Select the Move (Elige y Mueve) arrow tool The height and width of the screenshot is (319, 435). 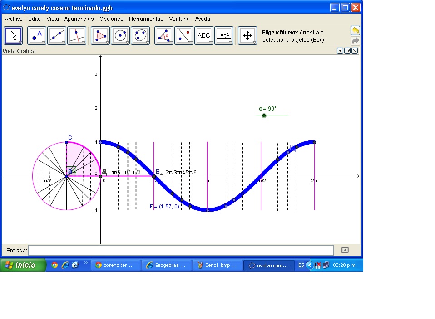point(13,35)
